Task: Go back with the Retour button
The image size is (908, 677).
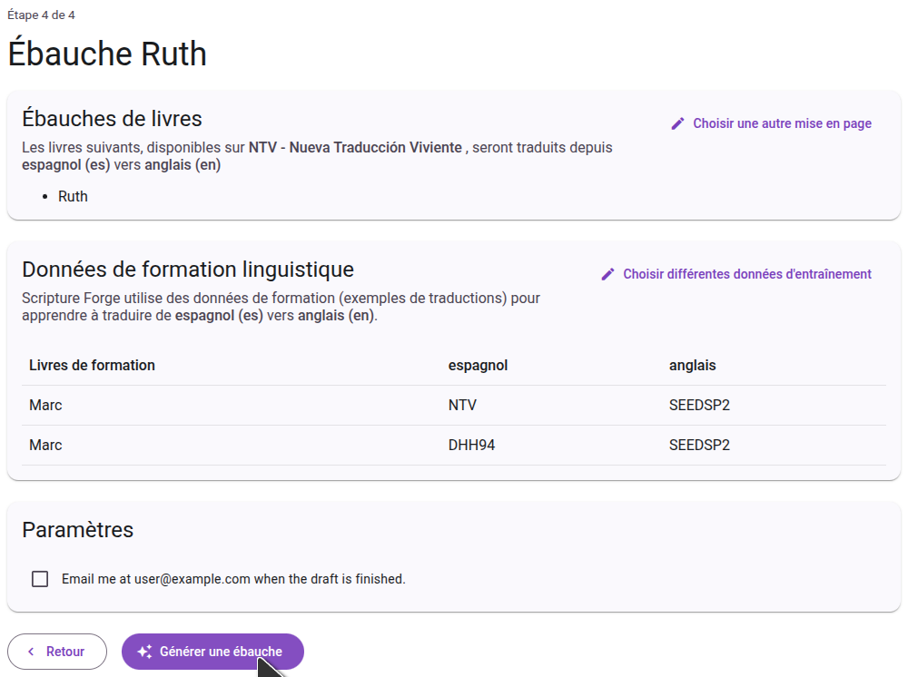Action: click(56, 652)
